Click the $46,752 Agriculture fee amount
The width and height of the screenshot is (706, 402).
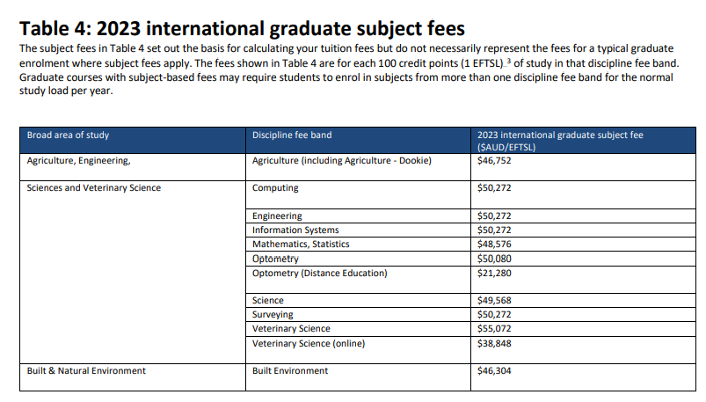click(493, 161)
